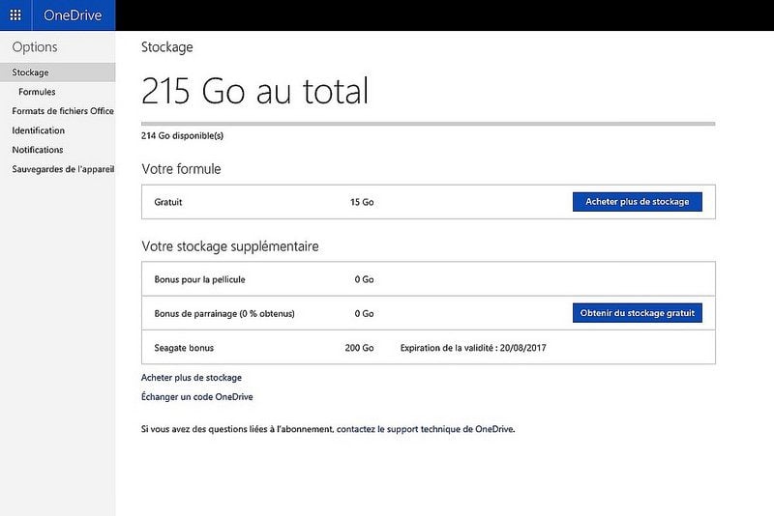Click Obtenir du stockage gratuit button
This screenshot has height=516, width=774.
point(638,313)
